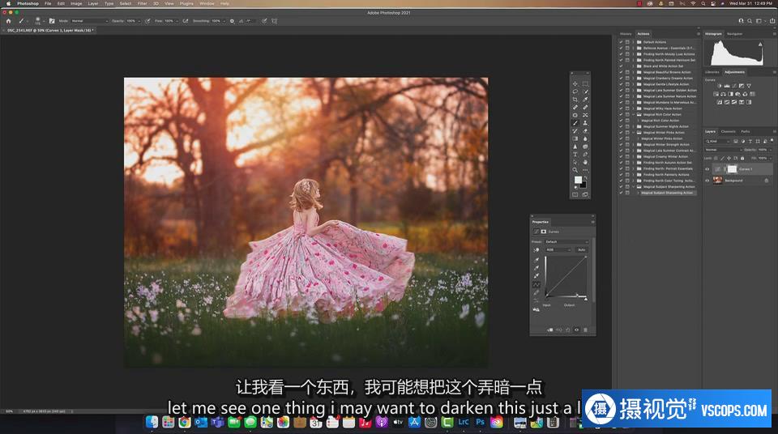Select the Magical Subject Sharpening Action step
The image size is (778, 434).
click(667, 193)
